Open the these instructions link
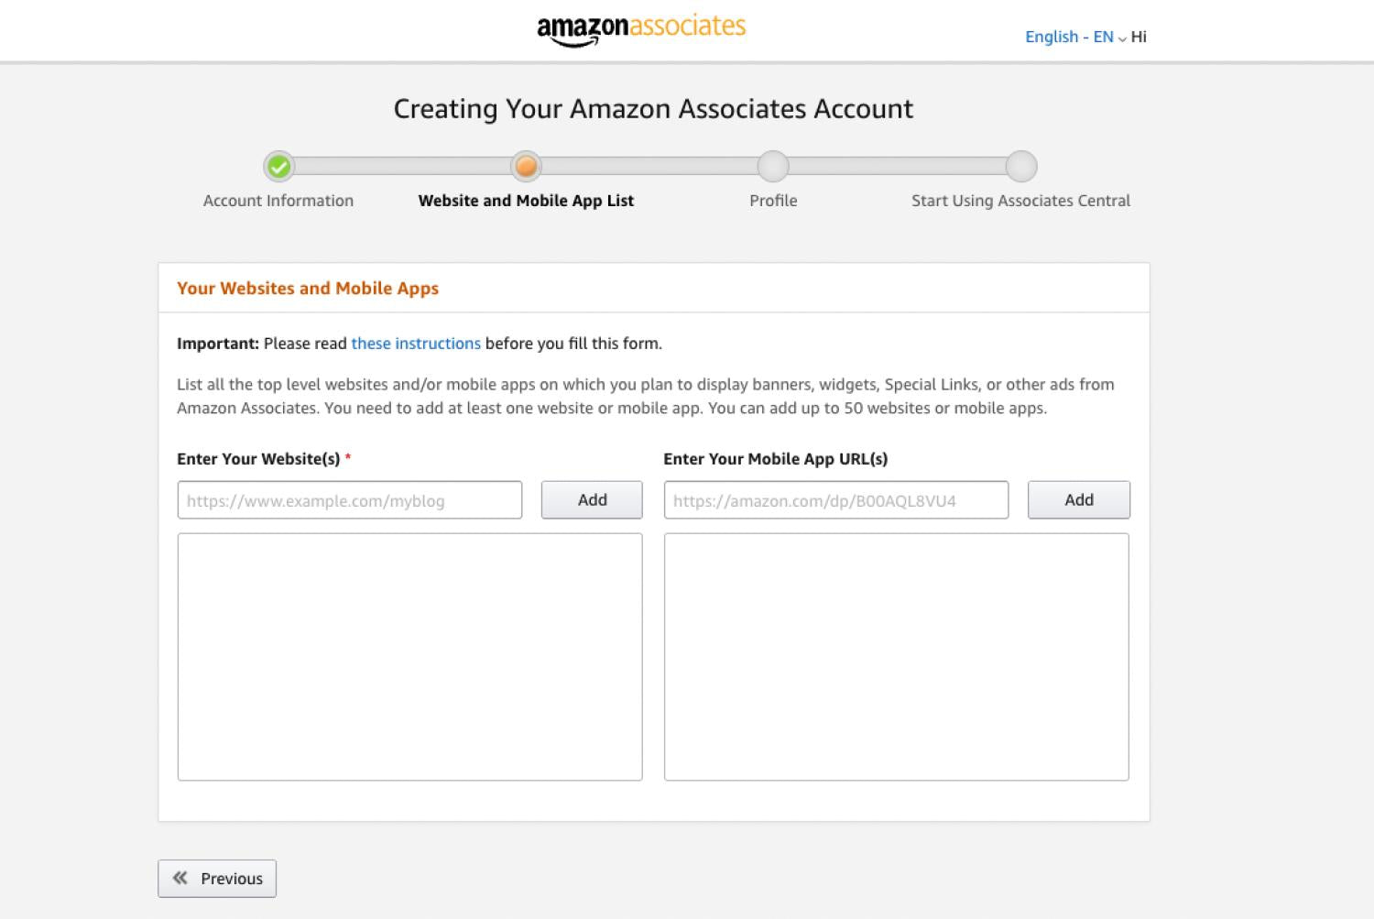Screen dimensions: 1374x919 coord(416,343)
